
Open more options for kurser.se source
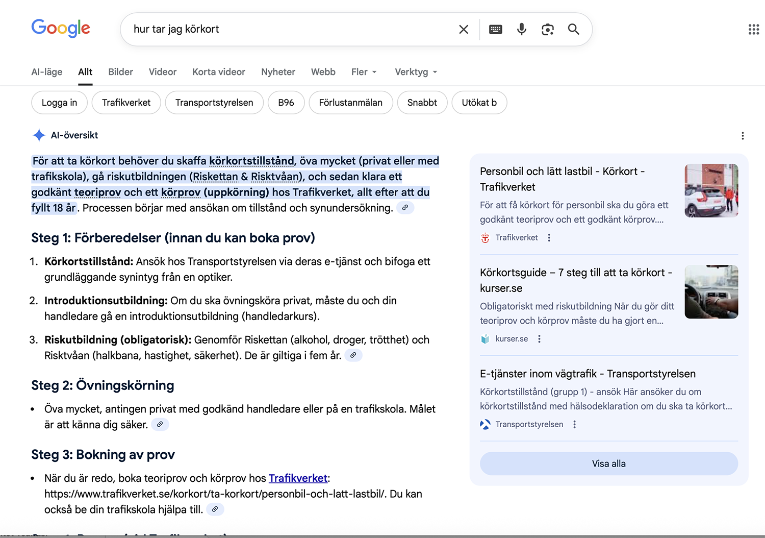pos(539,339)
